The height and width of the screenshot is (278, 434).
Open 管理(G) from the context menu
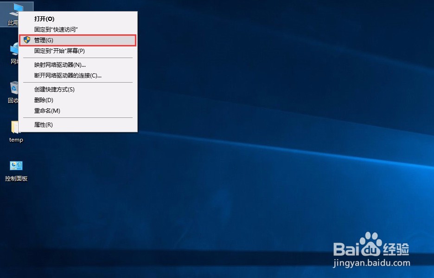click(78, 40)
